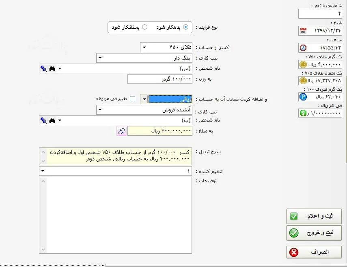Click the pin icon in second person name row
This screenshot has height=267, width=347.
(x=43, y=120)
